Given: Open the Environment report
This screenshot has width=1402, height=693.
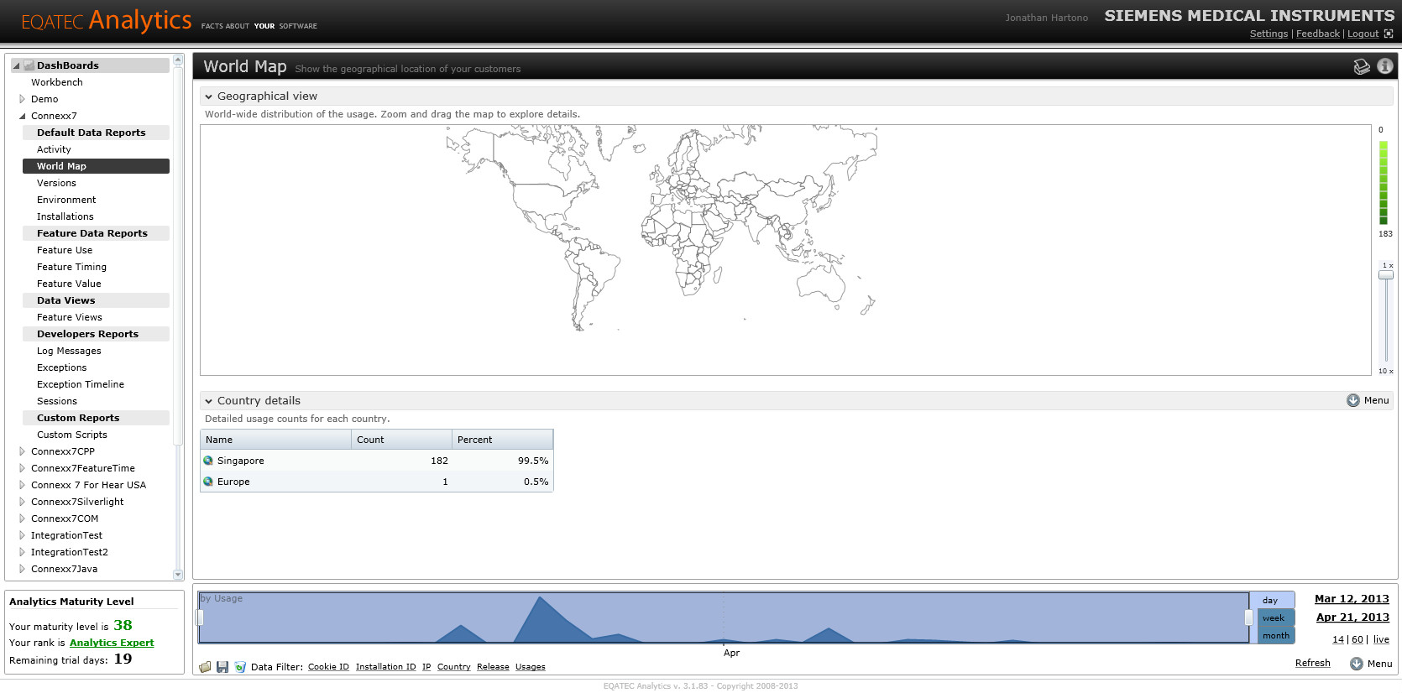Looking at the screenshot, I should [x=66, y=200].
